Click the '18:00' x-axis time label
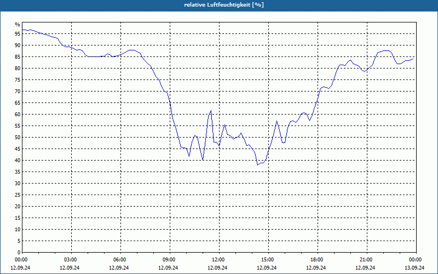 click(318, 260)
